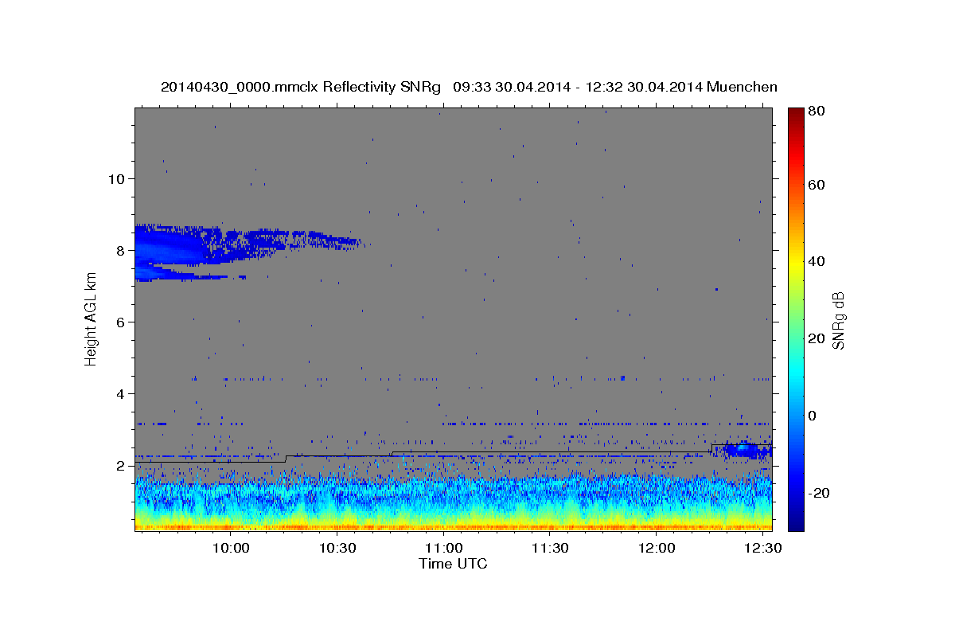Click the colorbar value 60
Viewport: 955px width, 637px height.
(x=815, y=185)
